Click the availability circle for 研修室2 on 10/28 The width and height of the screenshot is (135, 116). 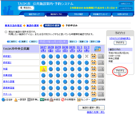51,63
